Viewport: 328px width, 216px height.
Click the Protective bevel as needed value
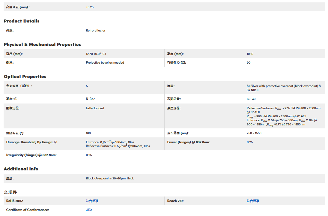[x=105, y=62]
